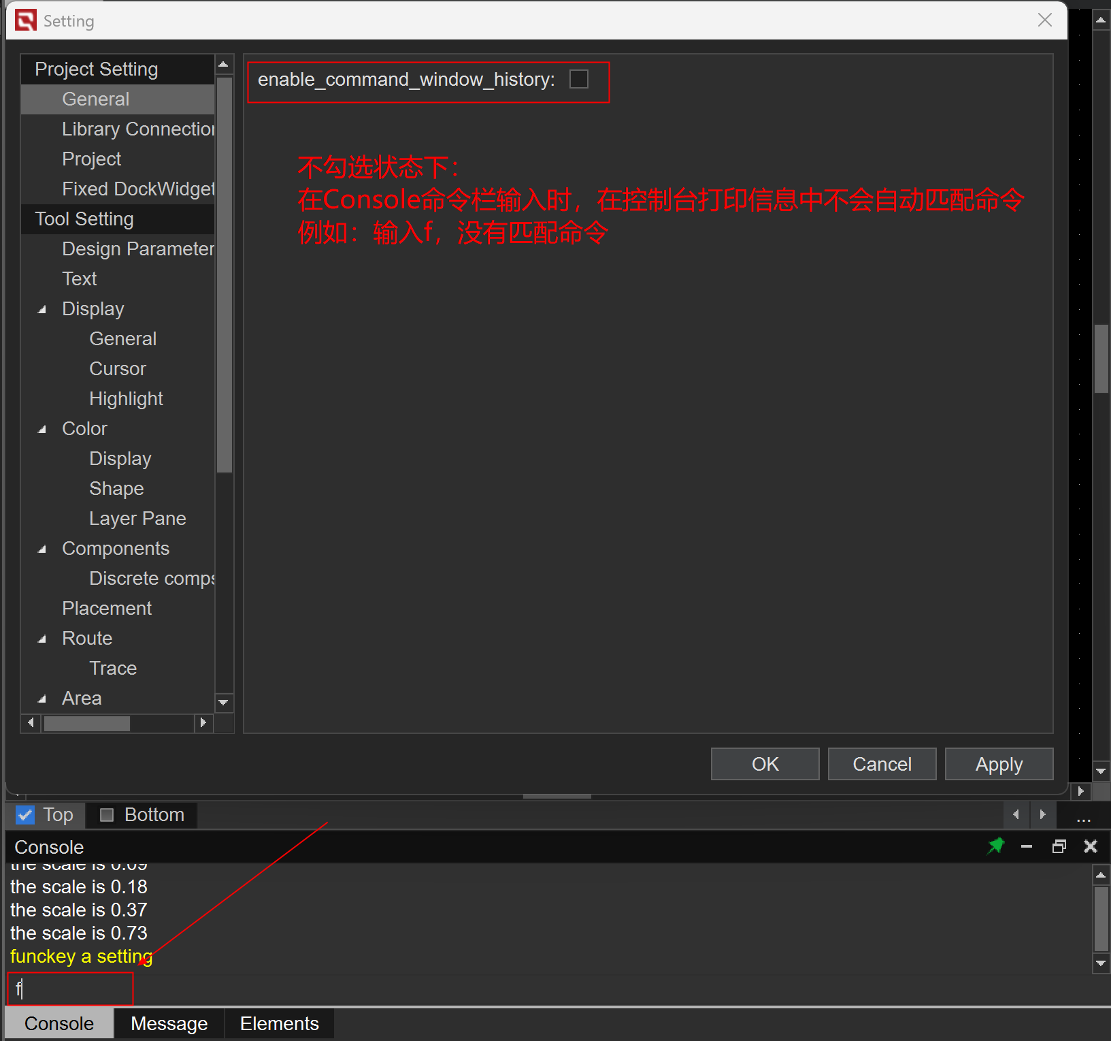
Task: Pin the Console panel with green pin icon
Action: pos(995,846)
